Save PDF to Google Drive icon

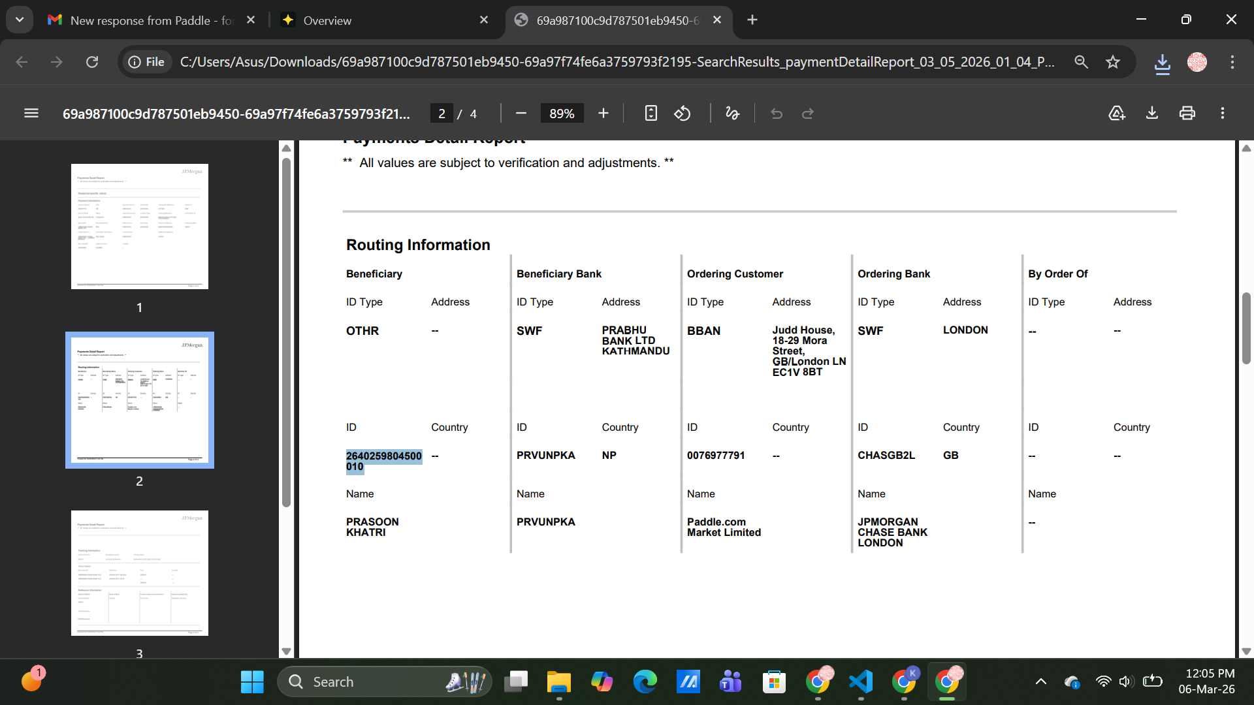point(1116,114)
